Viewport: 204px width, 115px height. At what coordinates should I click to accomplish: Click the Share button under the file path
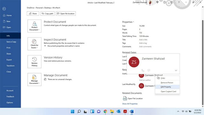(x=33, y=13)
